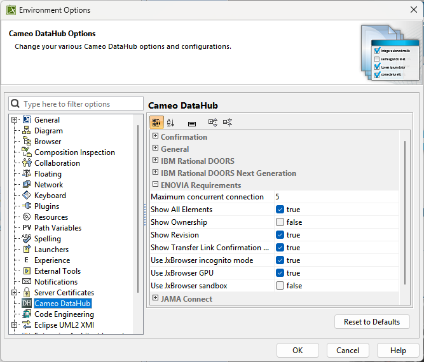Image resolution: width=424 pixels, height=362 pixels.
Task: Click the Keyboard icon in options tree
Action: (27, 196)
